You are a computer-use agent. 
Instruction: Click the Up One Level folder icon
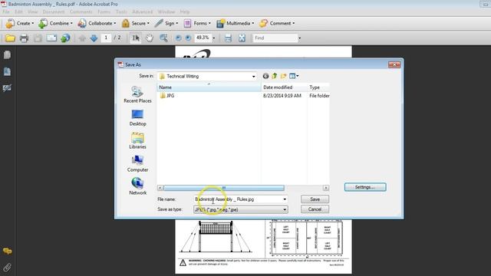pos(275,76)
